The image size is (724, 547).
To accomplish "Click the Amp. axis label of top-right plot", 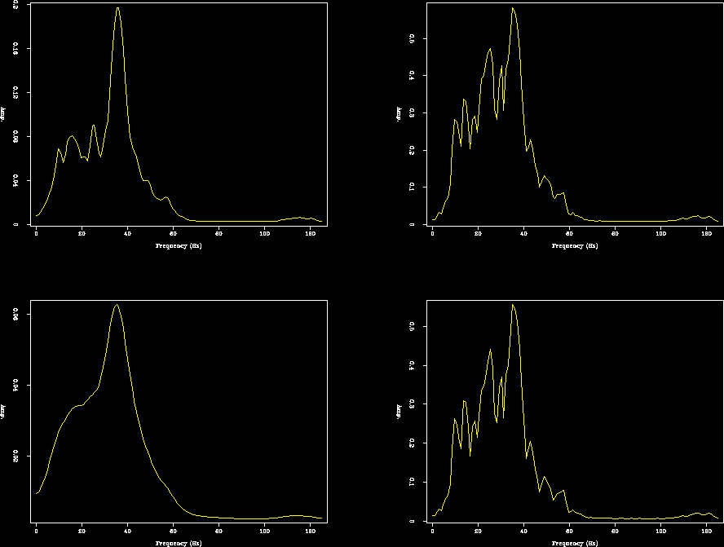I will [400, 114].
